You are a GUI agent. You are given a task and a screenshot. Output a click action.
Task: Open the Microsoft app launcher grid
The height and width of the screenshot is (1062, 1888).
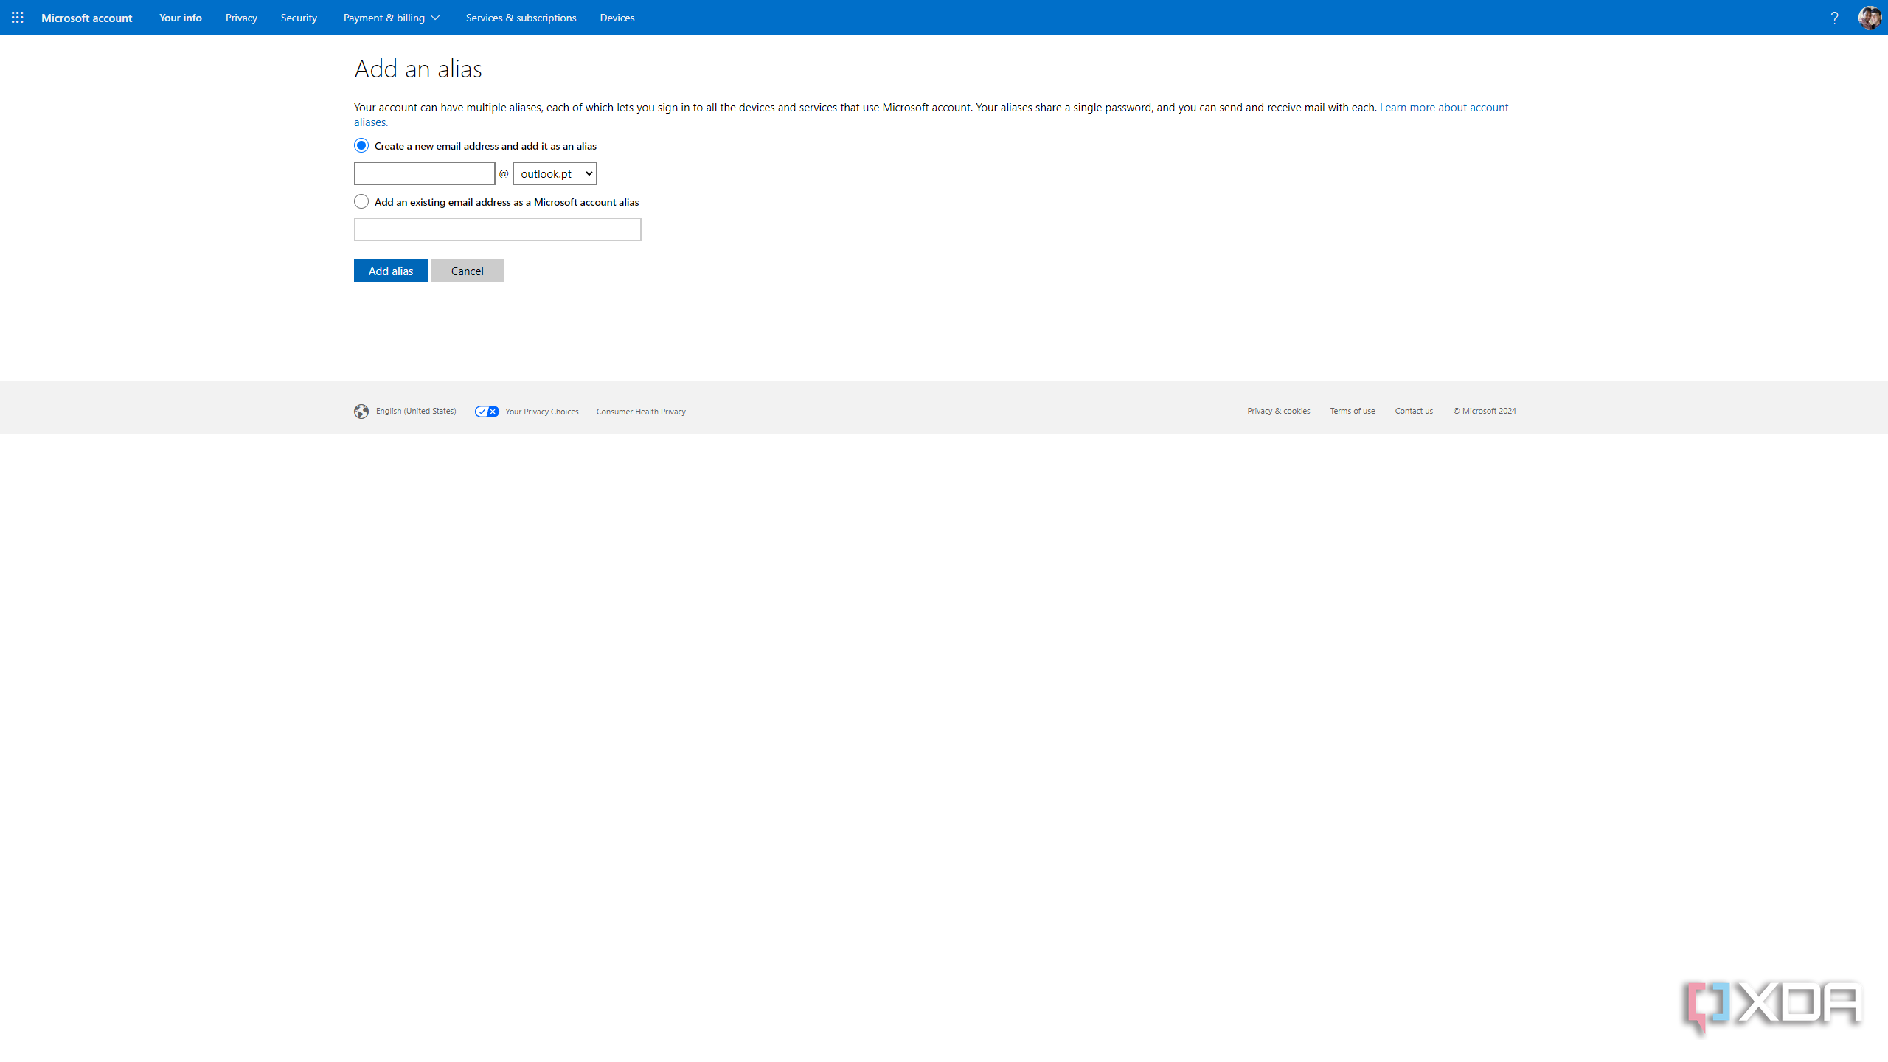click(x=18, y=18)
